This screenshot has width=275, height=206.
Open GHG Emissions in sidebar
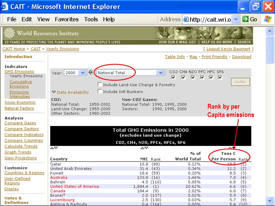coord(19,72)
